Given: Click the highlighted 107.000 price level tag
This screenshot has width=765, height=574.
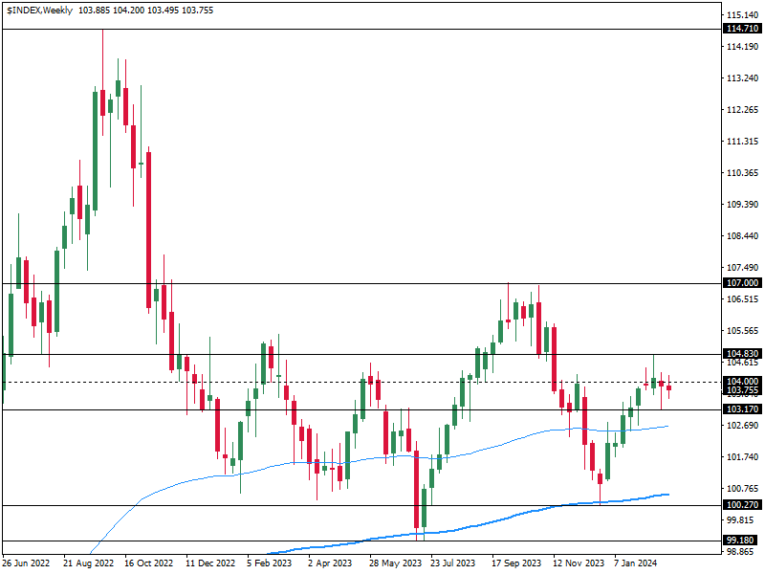Looking at the screenshot, I should (x=743, y=283).
